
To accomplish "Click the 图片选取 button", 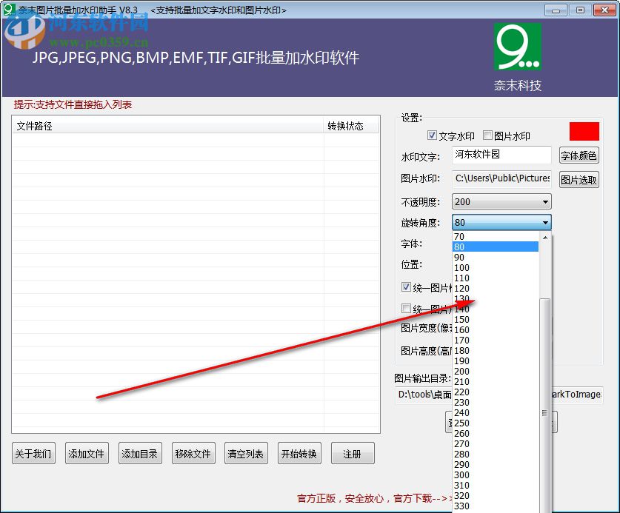I will pyautogui.click(x=579, y=178).
